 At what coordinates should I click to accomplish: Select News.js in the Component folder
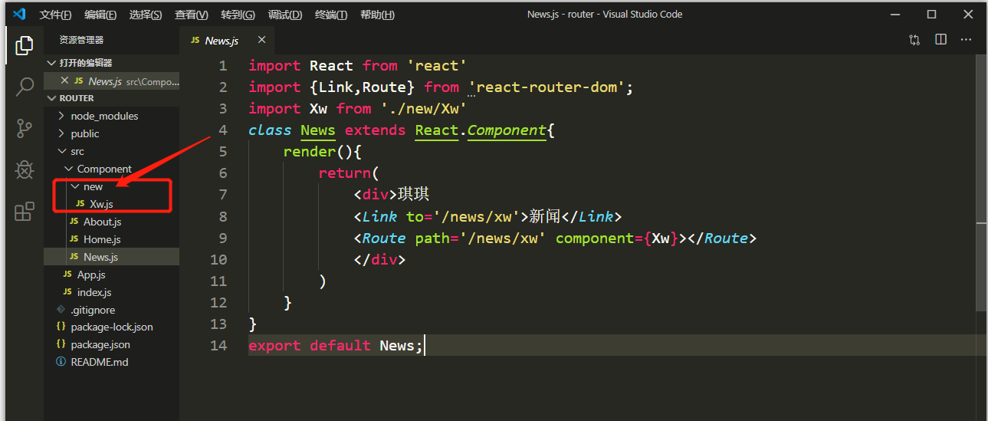pyautogui.click(x=112, y=257)
